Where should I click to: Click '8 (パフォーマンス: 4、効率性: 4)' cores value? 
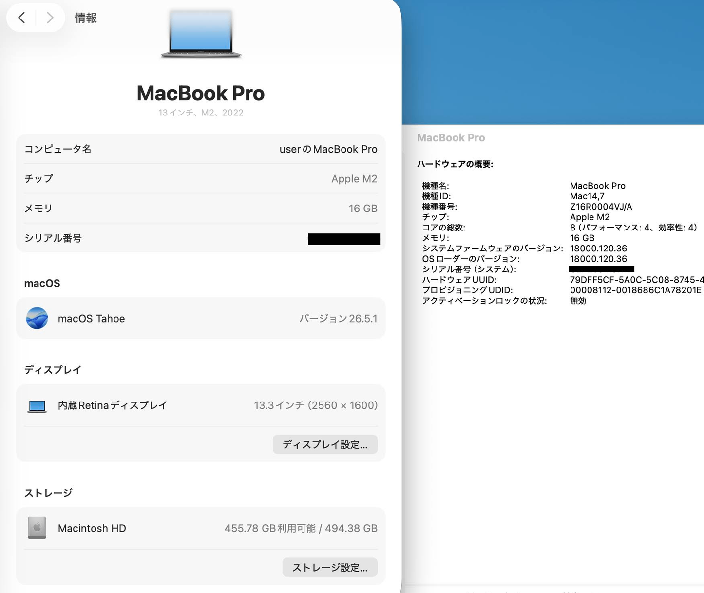[633, 228]
